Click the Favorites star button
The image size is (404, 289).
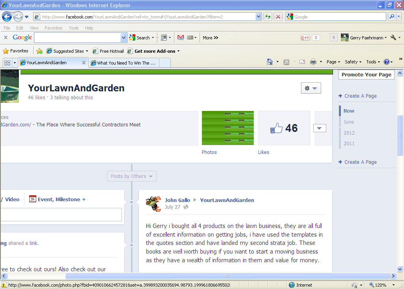click(x=15, y=51)
